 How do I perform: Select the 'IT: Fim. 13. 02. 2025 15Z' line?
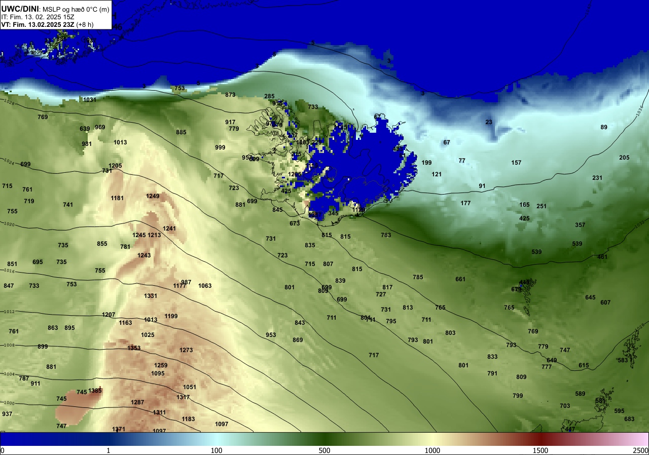tap(38, 17)
